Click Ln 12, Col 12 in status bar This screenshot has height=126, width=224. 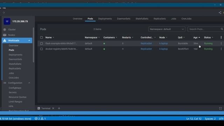[194, 119]
